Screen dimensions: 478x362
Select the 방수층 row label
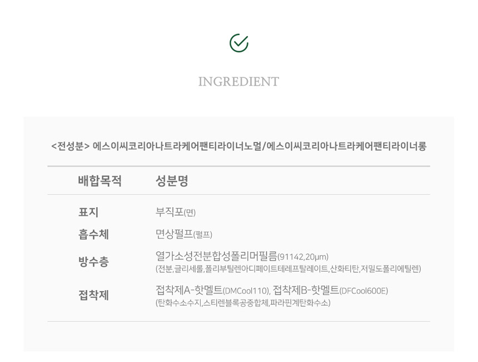click(x=93, y=262)
